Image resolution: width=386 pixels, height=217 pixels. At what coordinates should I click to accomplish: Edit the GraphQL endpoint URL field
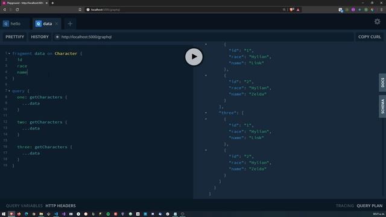(203, 37)
